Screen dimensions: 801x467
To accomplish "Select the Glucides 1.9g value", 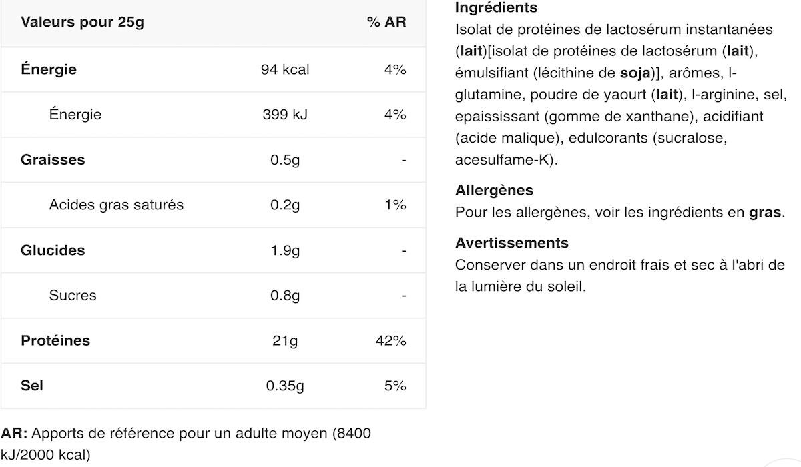I will tap(285, 250).
